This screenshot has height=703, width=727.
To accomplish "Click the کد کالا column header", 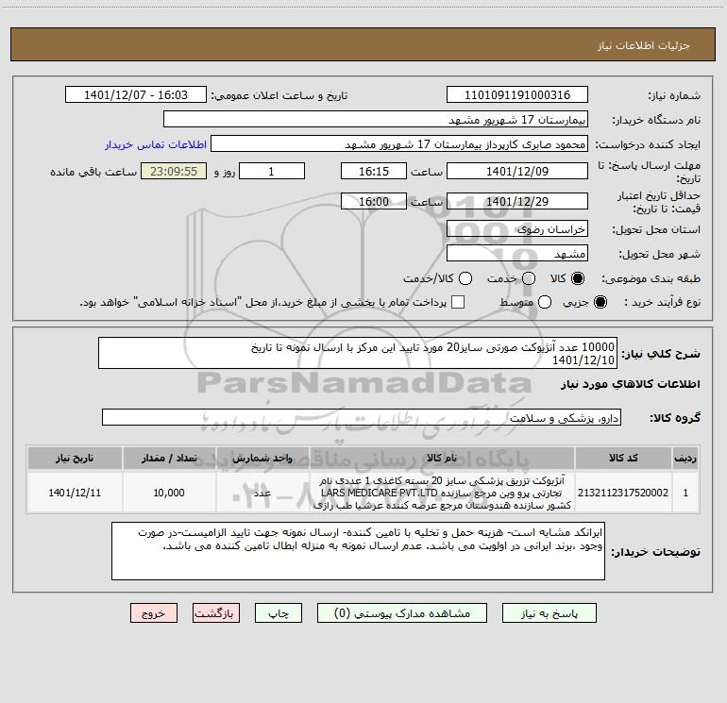I will tap(623, 458).
